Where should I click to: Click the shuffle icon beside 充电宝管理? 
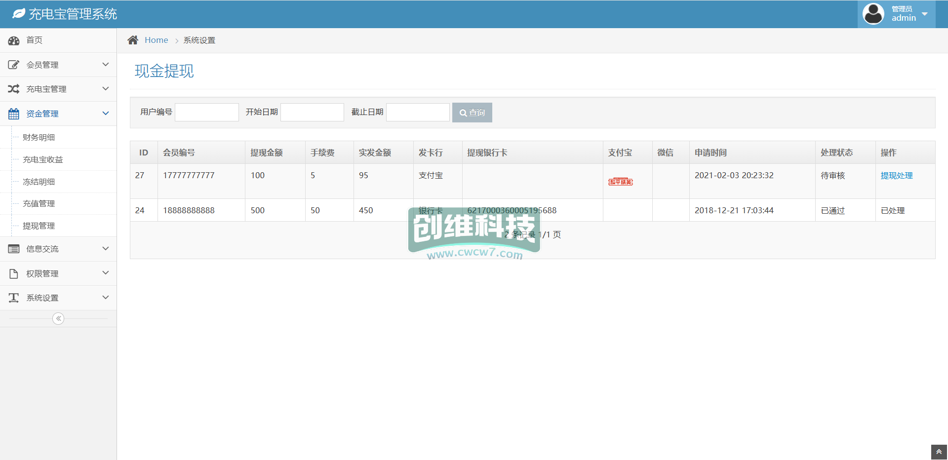coord(14,89)
